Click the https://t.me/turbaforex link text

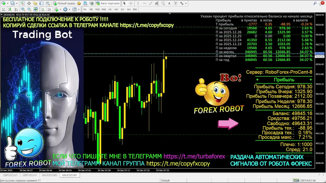194,156
